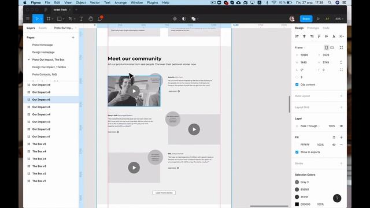The width and height of the screenshot is (370, 208).
Task: Click the blue Share button
Action: [306, 18]
